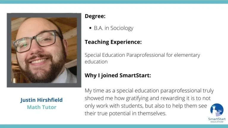The image size is (228, 128).
Task: Click the Math Tutor role label
Action: 42,107
